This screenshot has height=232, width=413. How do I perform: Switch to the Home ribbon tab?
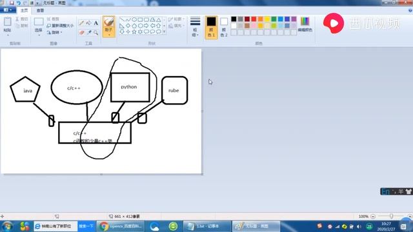click(x=24, y=10)
